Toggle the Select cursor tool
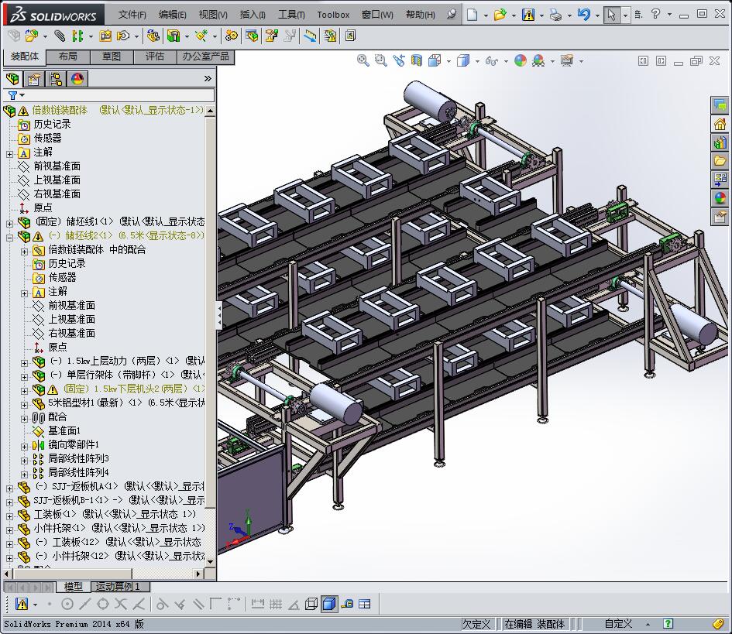Screen dimensions: 732x634 click(x=612, y=15)
